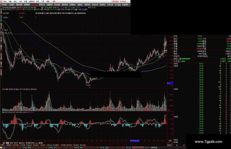The width and height of the screenshot is (231, 149).
Task: Open the 自选股 toolbar button
Action: (12, 5)
